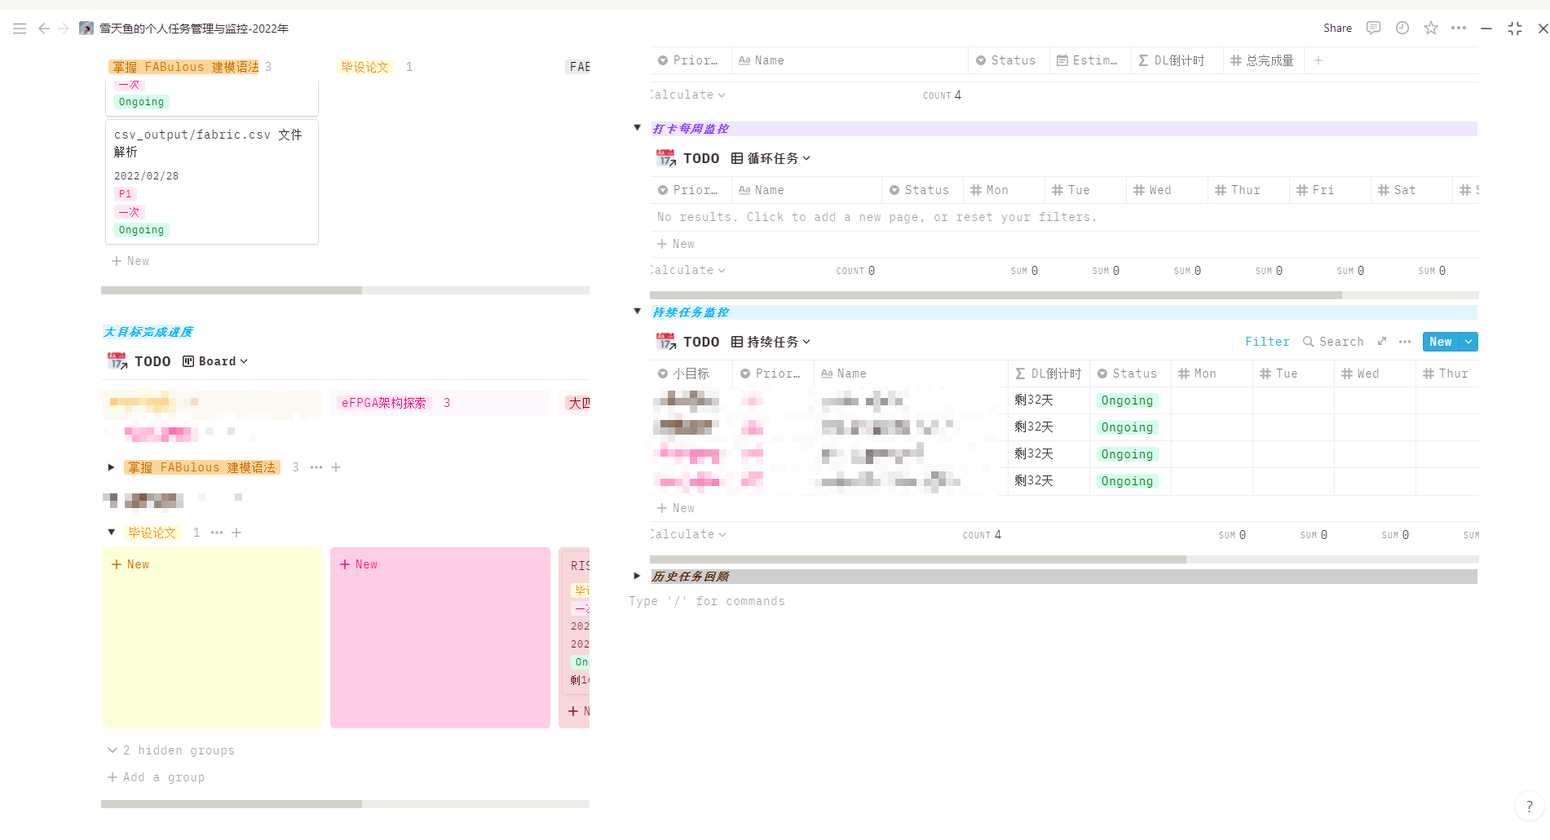Click the Share button
The image size is (1550, 840).
coord(1337,28)
